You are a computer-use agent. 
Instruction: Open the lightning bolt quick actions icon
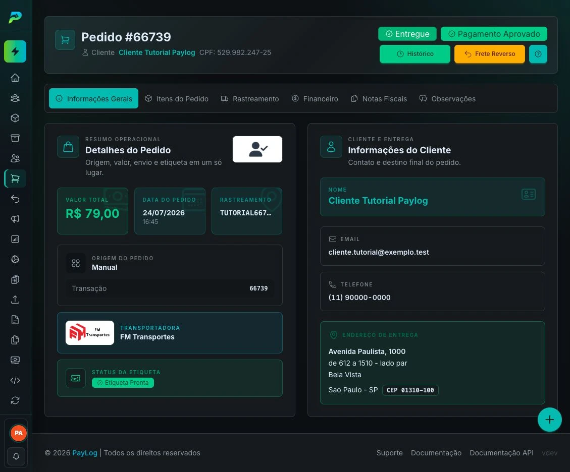15,51
